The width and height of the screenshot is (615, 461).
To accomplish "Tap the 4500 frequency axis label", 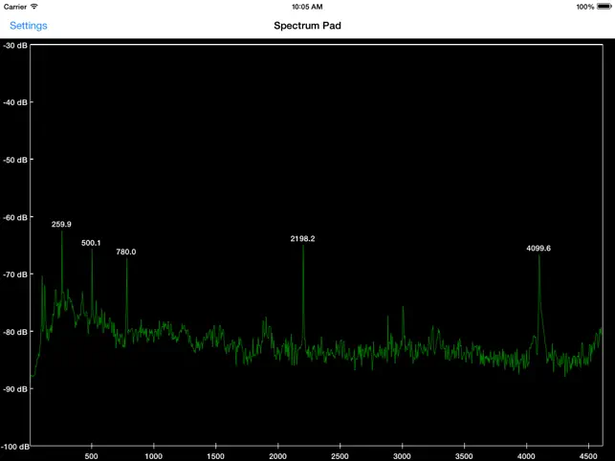I will [x=588, y=456].
